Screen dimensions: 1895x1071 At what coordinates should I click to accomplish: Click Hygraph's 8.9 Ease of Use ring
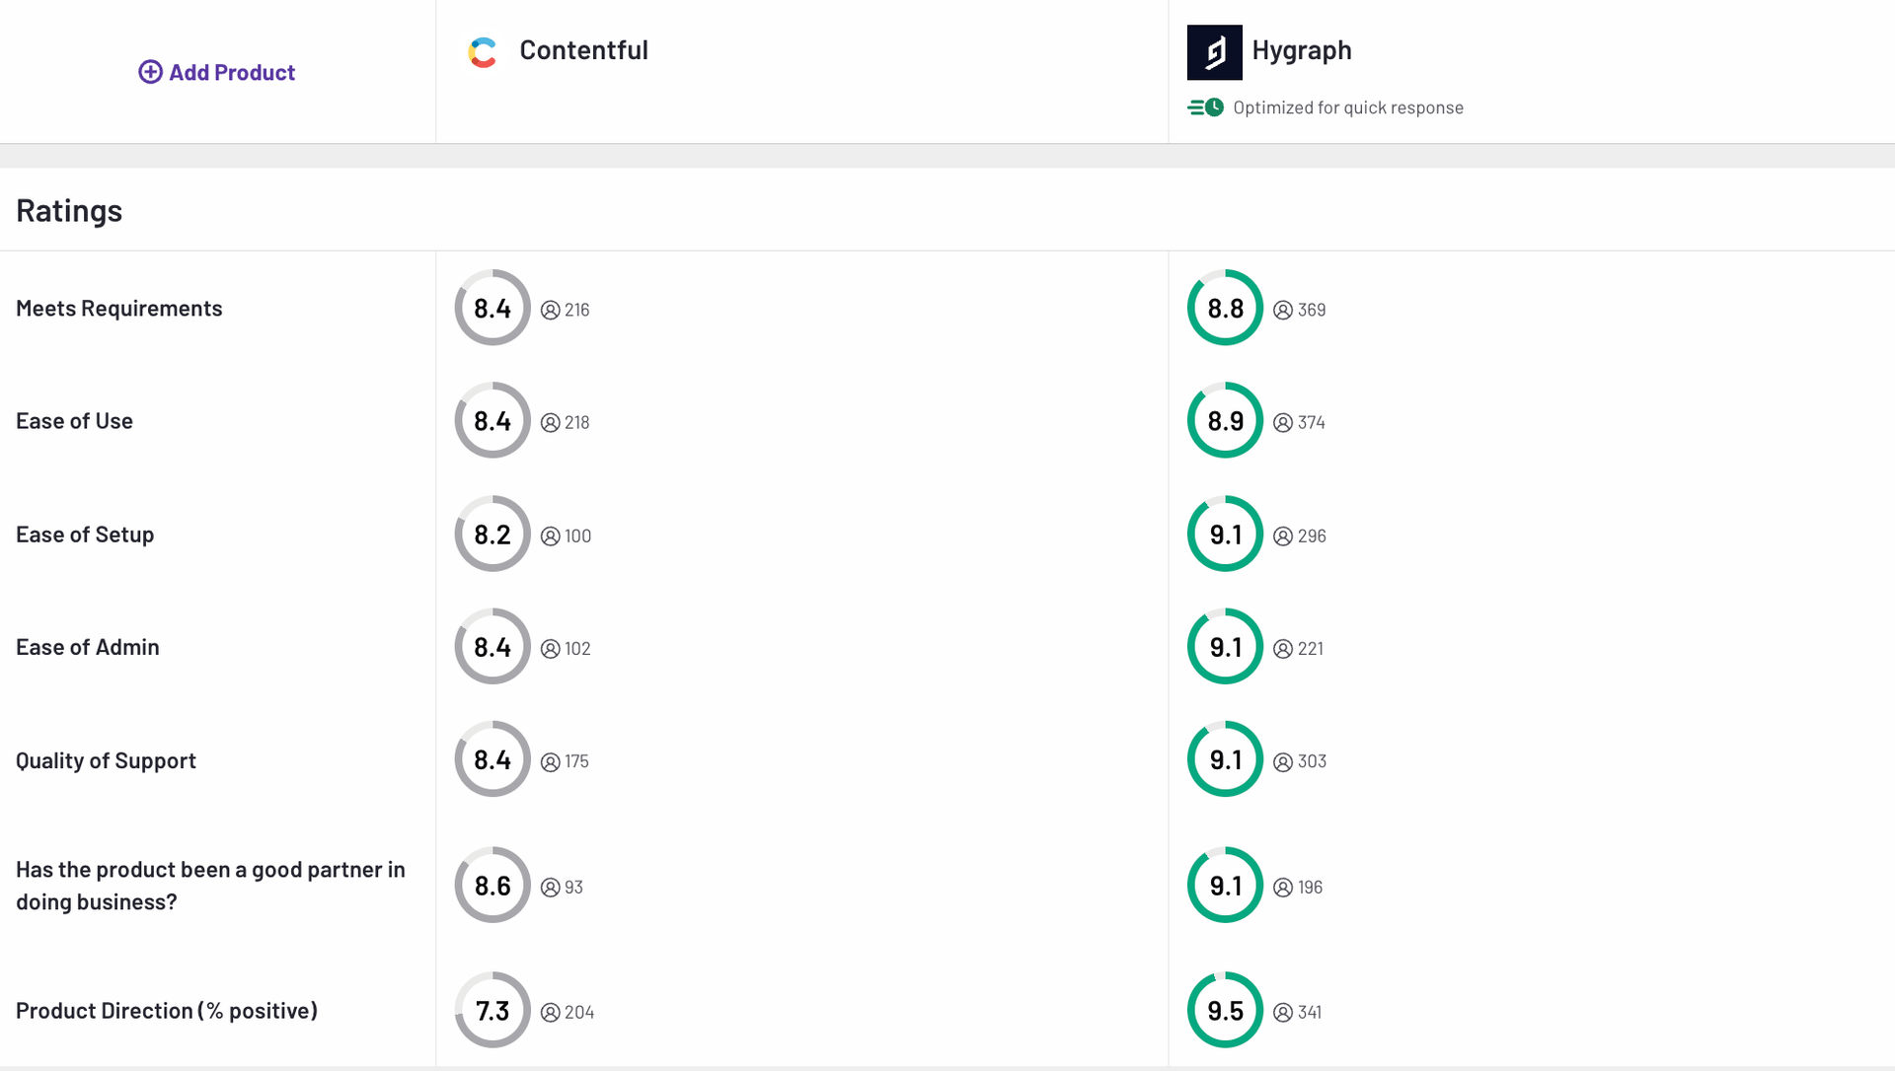(x=1225, y=420)
